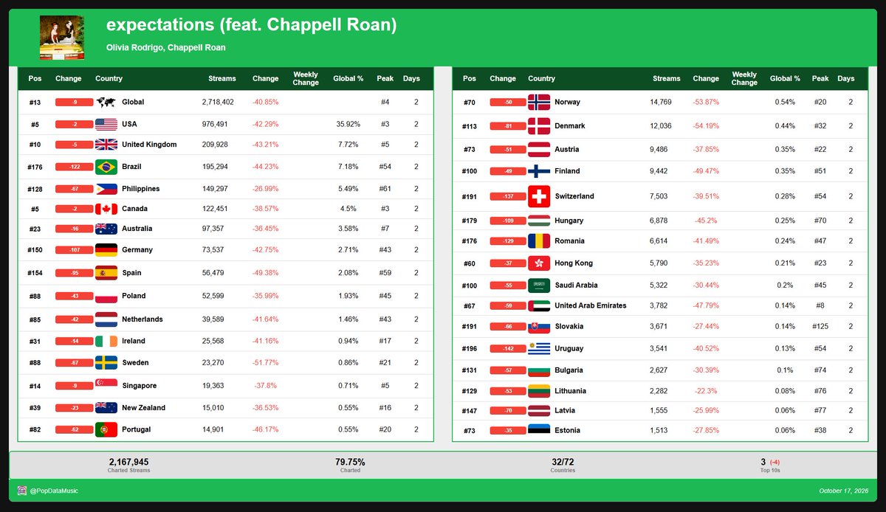Click the Poland flag icon
The image size is (886, 512).
coord(106,296)
